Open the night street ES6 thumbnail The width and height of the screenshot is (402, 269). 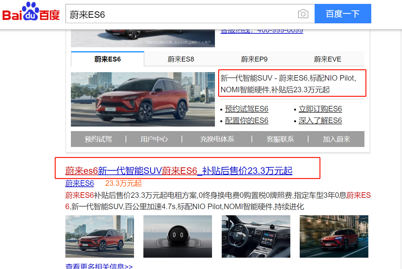[x=334, y=236]
